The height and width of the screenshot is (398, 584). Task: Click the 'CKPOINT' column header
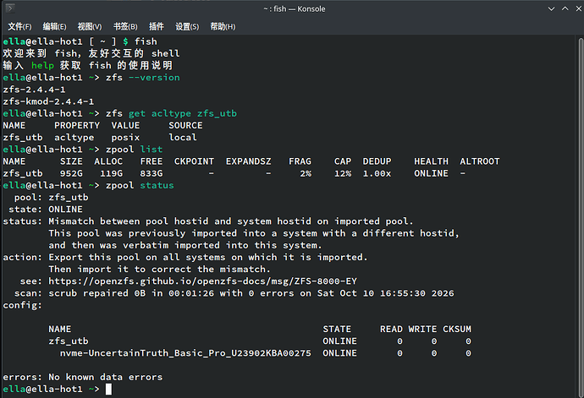coord(194,161)
